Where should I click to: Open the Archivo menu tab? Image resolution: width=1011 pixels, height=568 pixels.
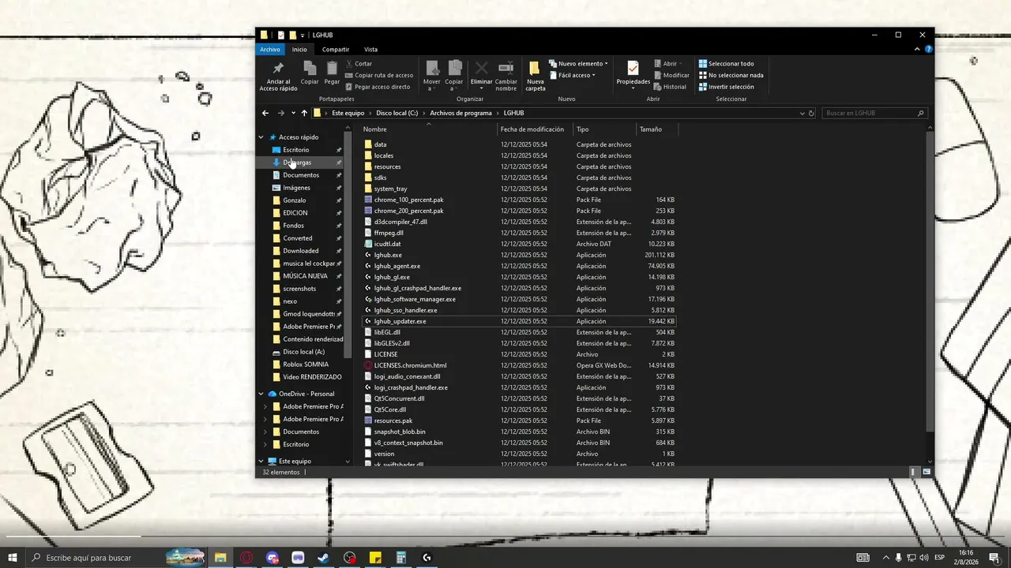coord(270,50)
